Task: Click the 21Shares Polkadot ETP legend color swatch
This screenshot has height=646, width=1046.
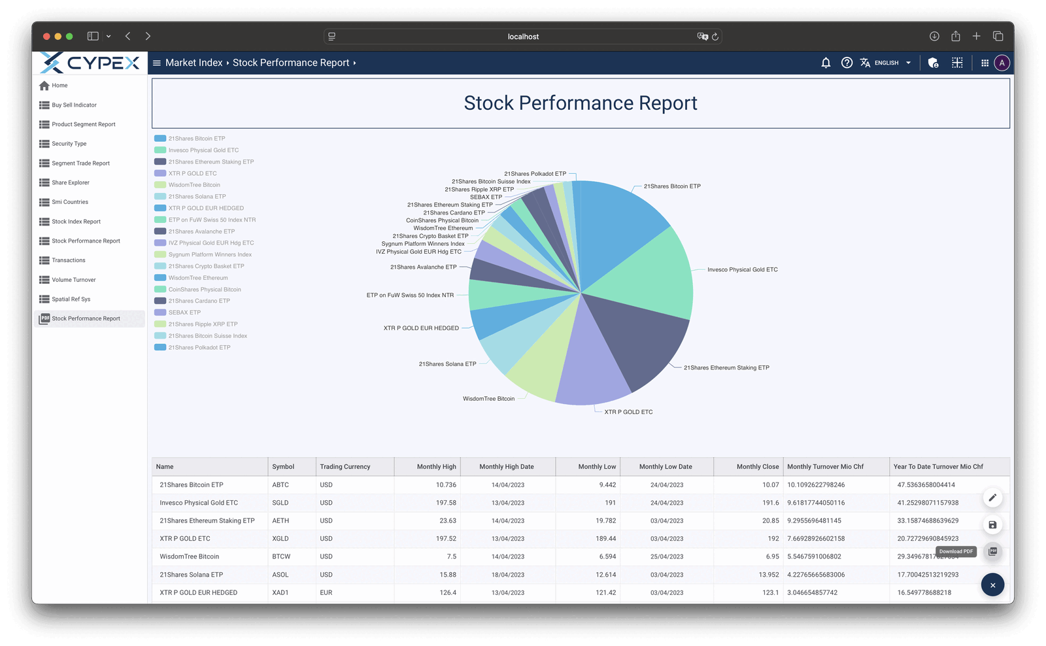Action: click(x=160, y=348)
